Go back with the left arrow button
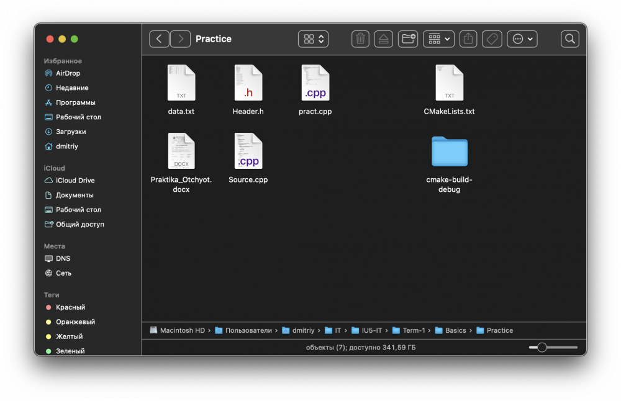Screen dimensions: 621x401 [x=159, y=39]
